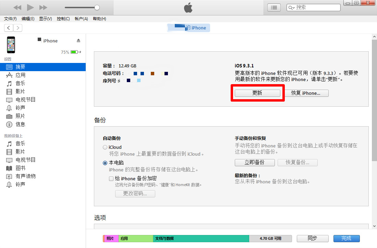
Task: Click the scrollbar down arrow
Action: [x=374, y=226]
